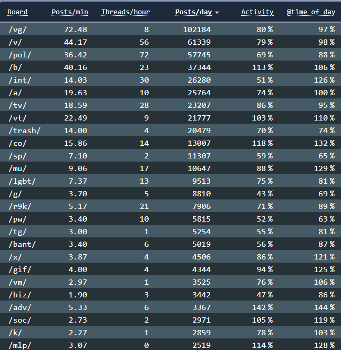
Task: Sort by Posts/day column header
Action: (193, 12)
